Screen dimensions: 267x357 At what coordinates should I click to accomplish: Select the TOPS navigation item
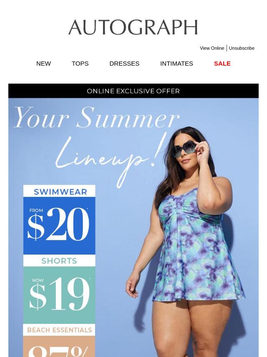coord(80,64)
